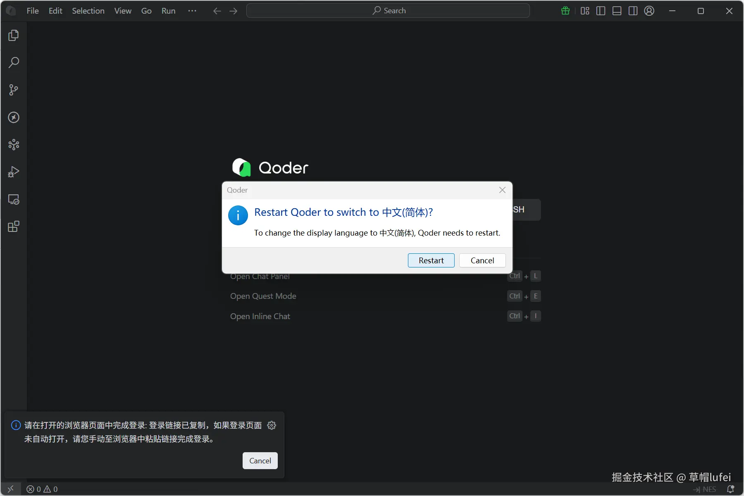Click the info icon in login notification
The height and width of the screenshot is (496, 744).
pos(16,425)
